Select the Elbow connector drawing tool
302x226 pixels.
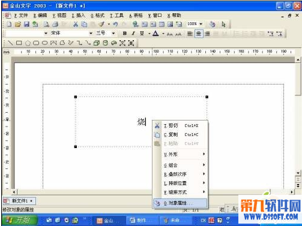click(79, 43)
